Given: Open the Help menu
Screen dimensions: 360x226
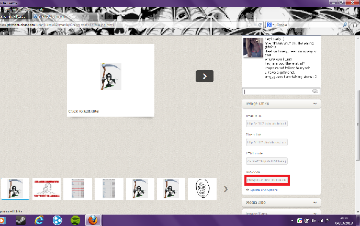Looking at the screenshot, I should point(40,9).
